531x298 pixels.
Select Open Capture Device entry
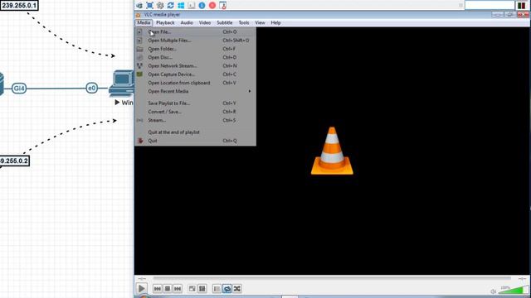(196, 74)
